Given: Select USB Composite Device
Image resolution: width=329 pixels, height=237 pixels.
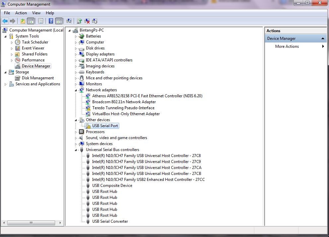Looking at the screenshot, I should (x=112, y=186).
